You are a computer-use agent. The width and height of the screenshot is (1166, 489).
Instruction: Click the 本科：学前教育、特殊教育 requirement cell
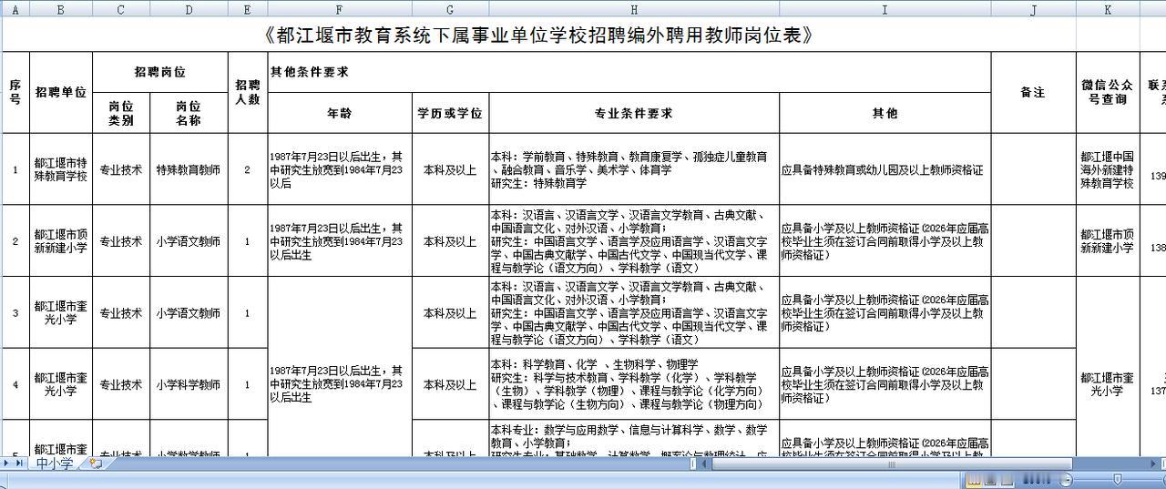tap(634, 169)
